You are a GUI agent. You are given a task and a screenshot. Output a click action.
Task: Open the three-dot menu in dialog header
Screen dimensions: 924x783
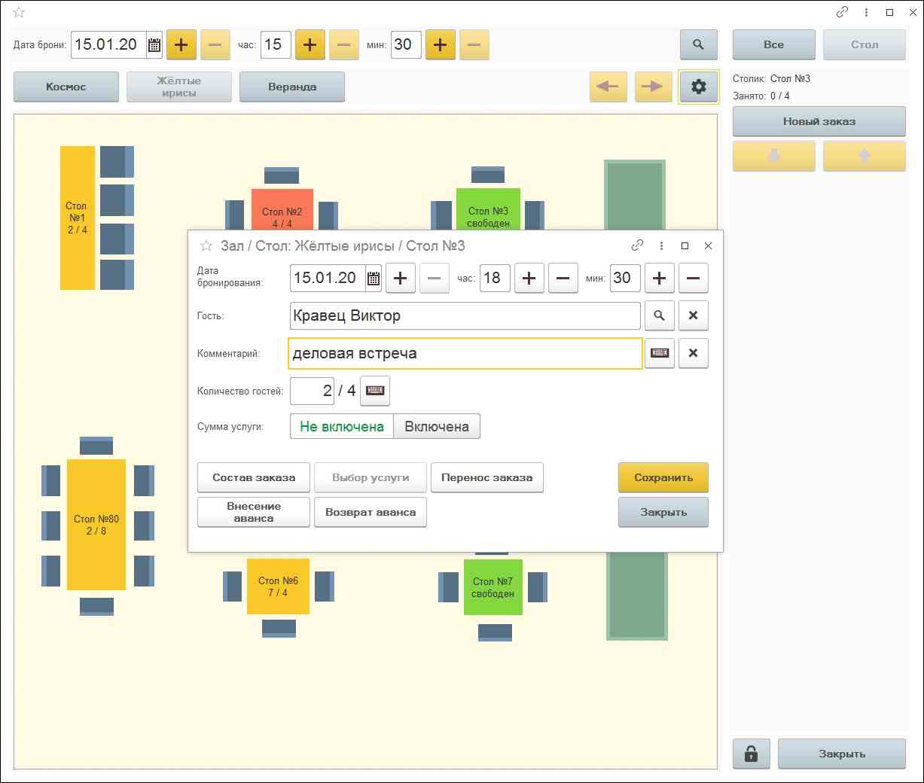point(661,246)
